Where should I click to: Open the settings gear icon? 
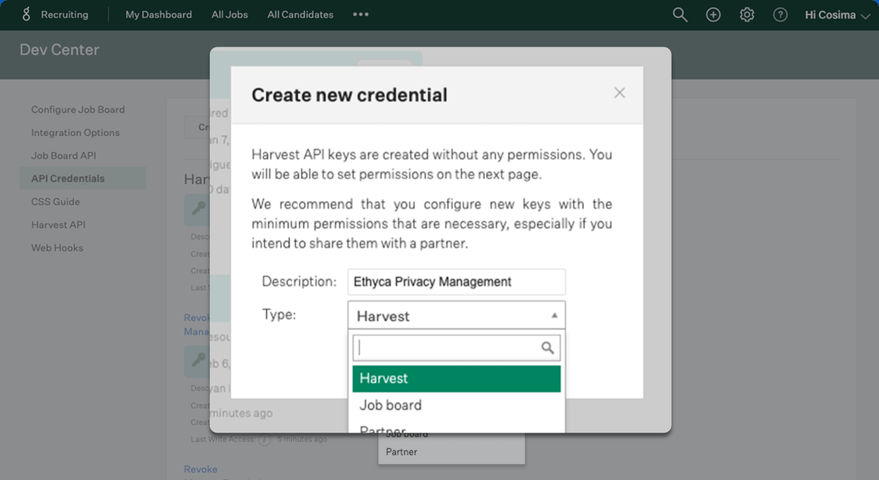pos(747,15)
